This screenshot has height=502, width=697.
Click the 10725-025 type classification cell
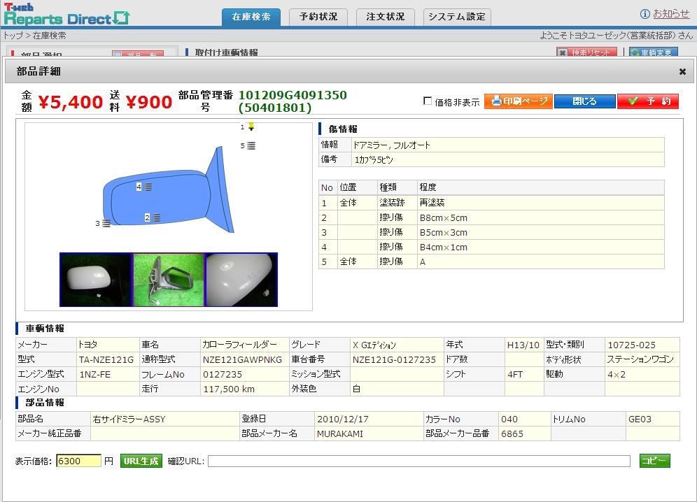642,345
